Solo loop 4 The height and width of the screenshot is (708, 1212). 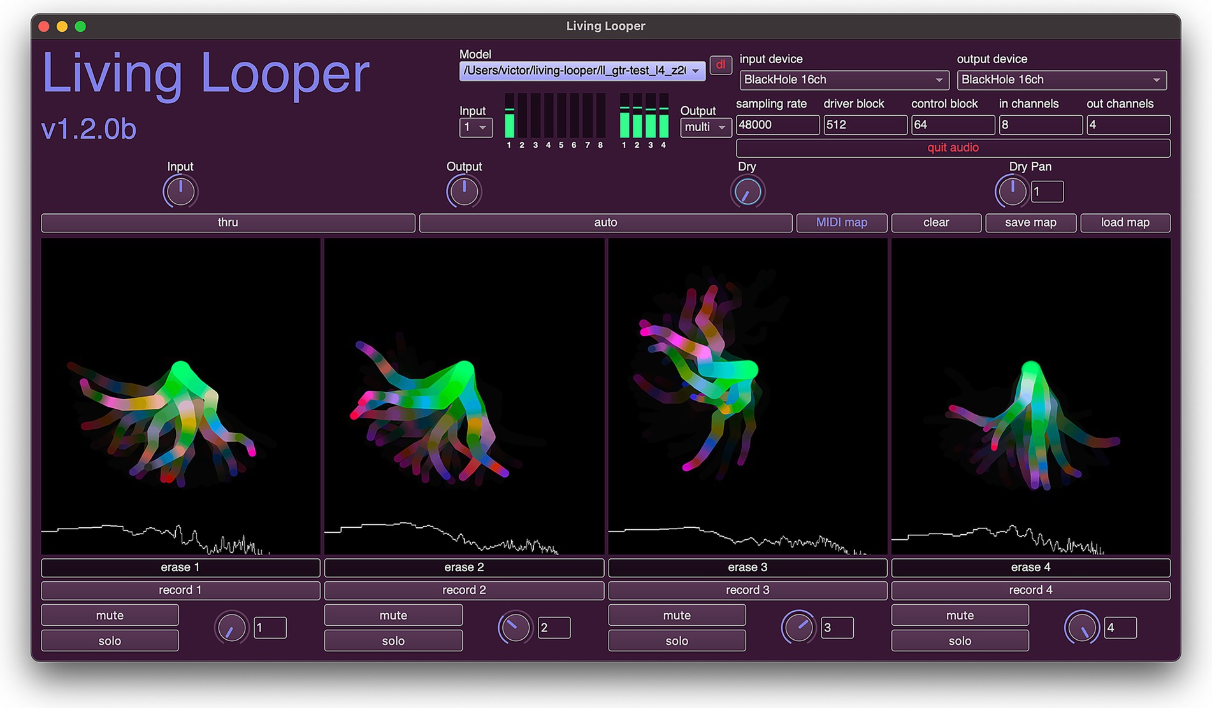[x=960, y=641]
